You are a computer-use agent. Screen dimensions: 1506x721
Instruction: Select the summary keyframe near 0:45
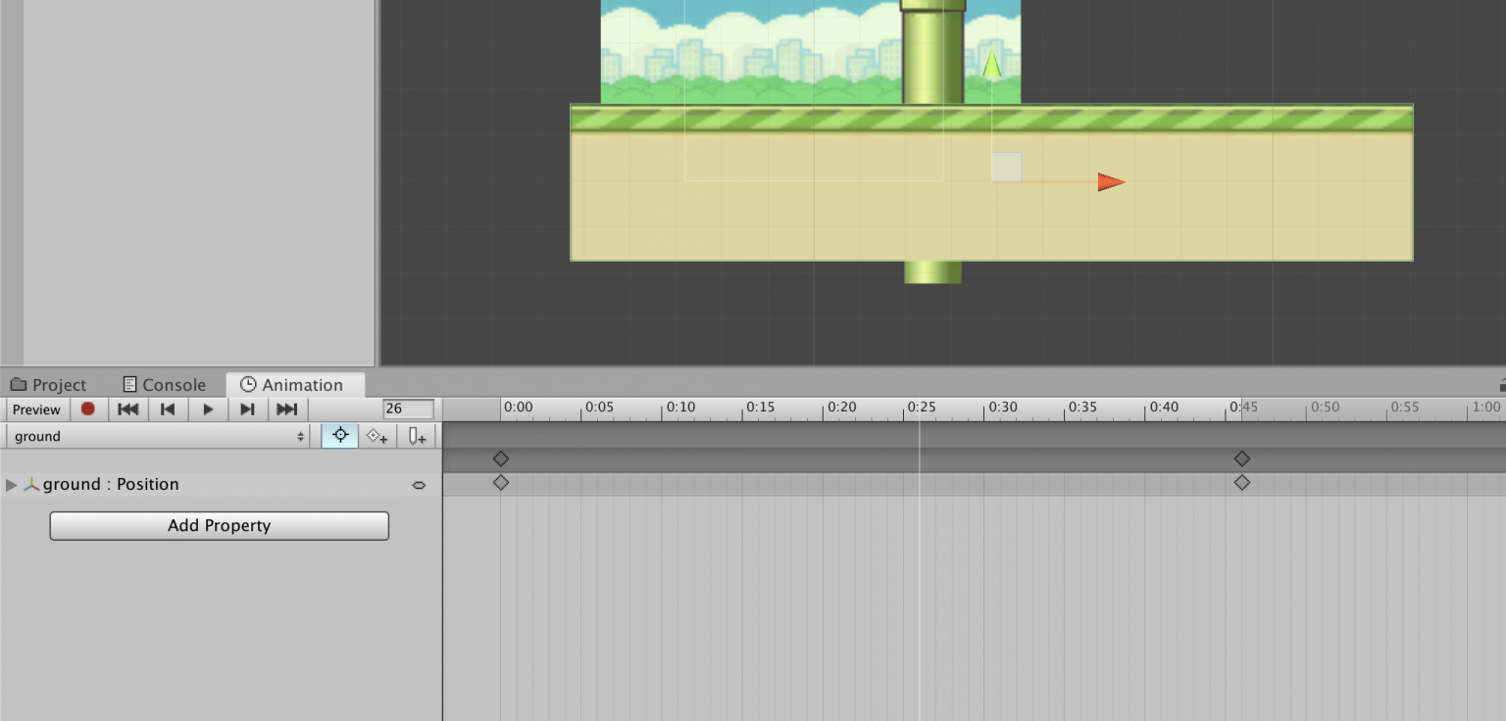(x=1242, y=458)
